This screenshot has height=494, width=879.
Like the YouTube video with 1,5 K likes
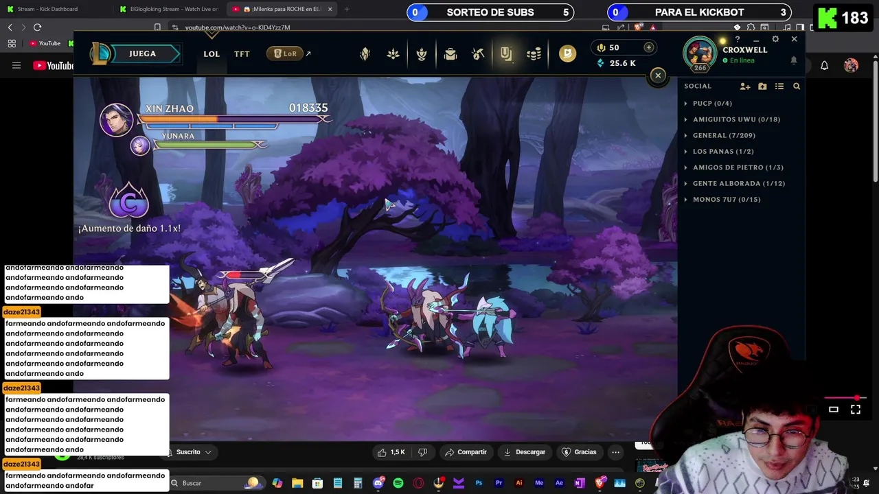391,452
